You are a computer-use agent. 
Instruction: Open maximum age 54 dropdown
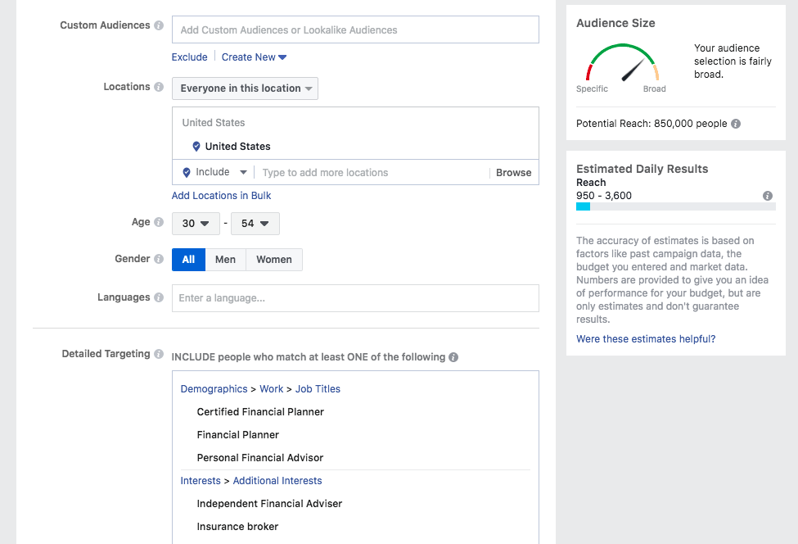(255, 224)
